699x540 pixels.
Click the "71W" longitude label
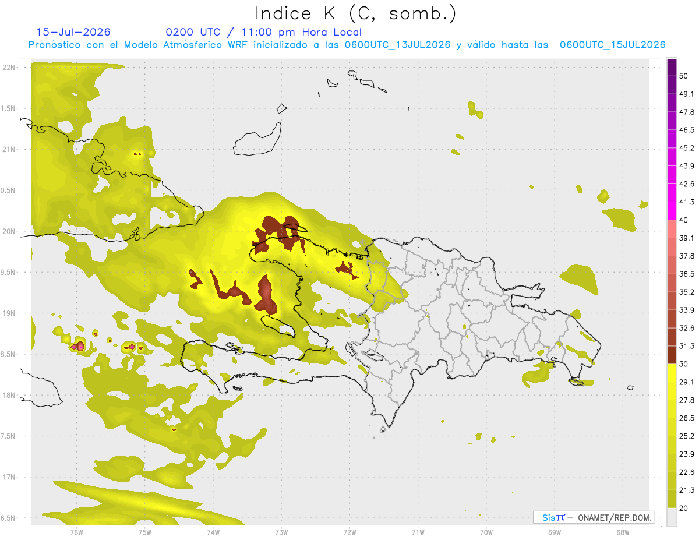(418, 532)
